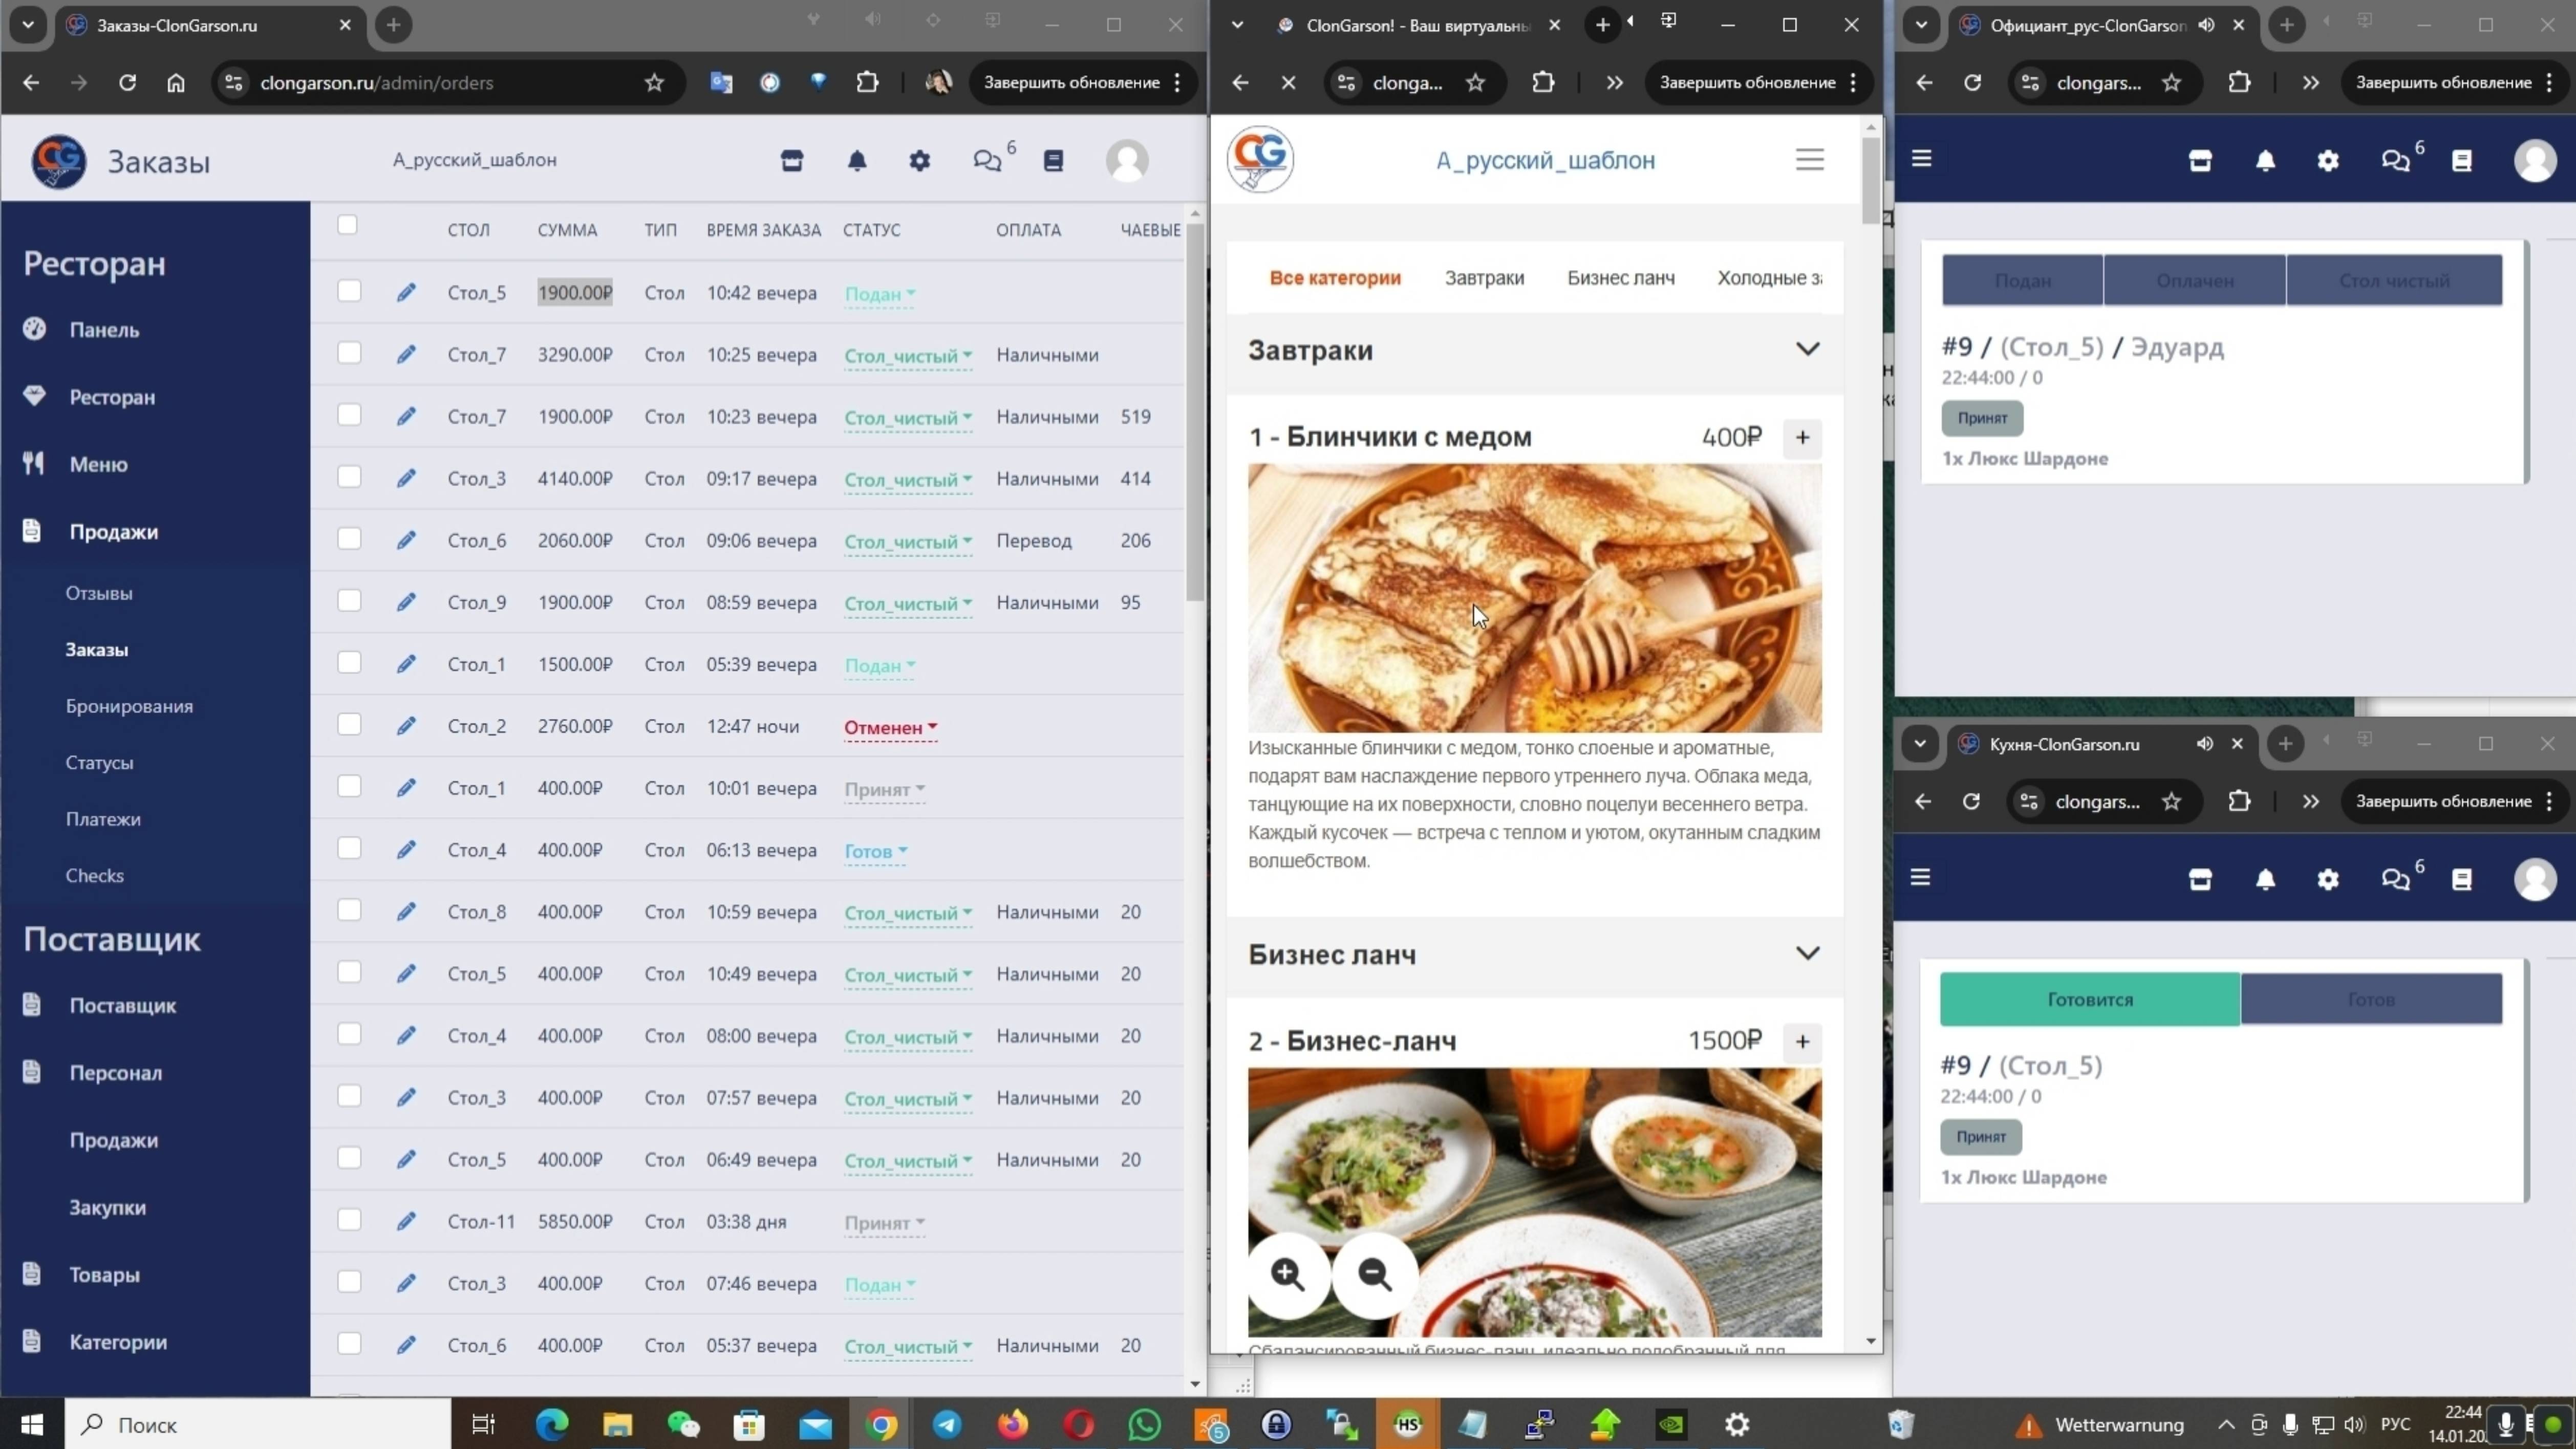
Task: Open the Отменен status dropdown for Стол_2
Action: pos(890,728)
